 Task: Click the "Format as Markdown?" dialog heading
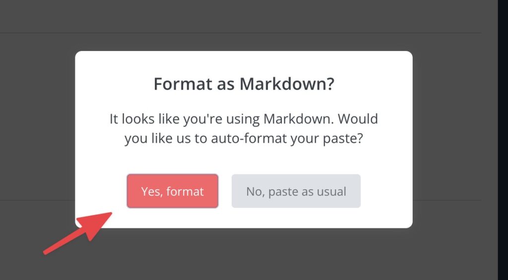tap(244, 84)
